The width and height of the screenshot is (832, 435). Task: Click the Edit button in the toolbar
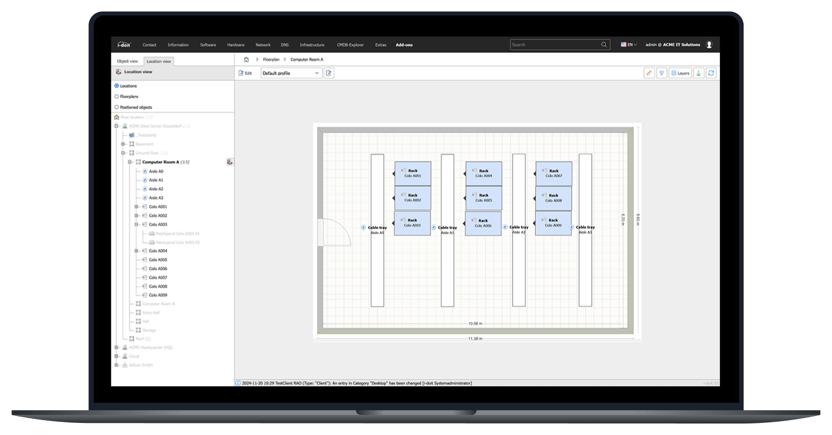click(x=245, y=73)
